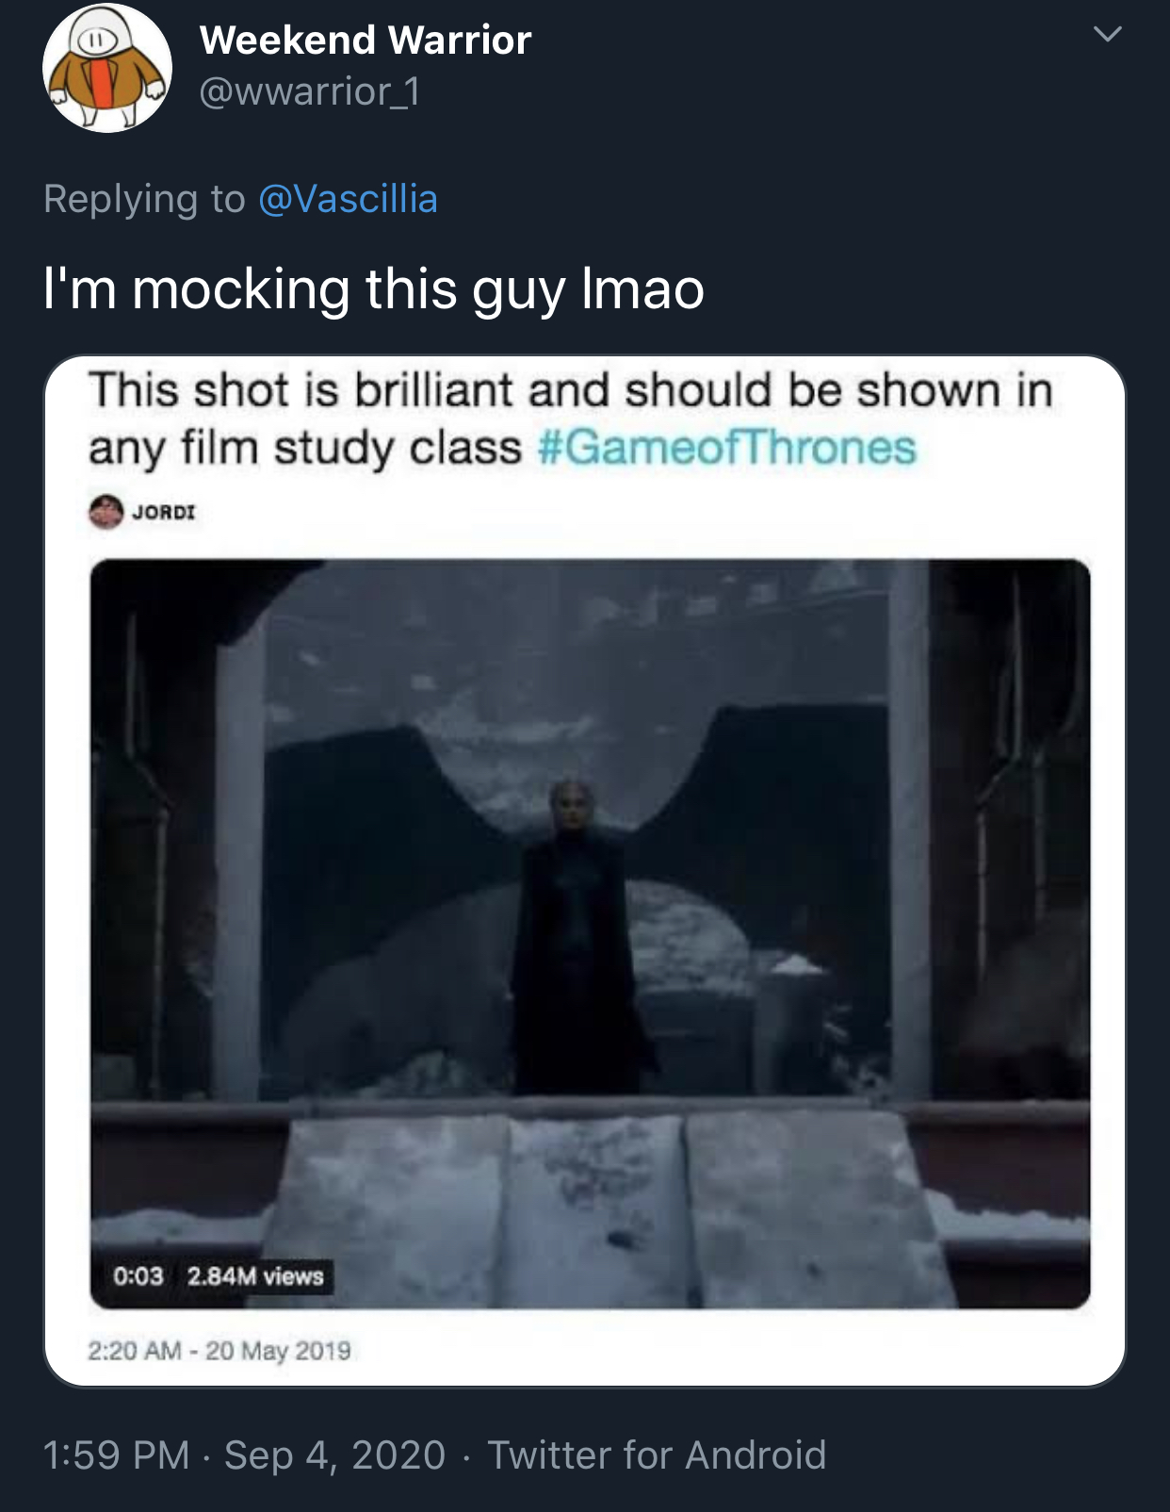Open the @Vascillia mention link
Viewport: 1170px width, 1512px height.
click(x=348, y=199)
